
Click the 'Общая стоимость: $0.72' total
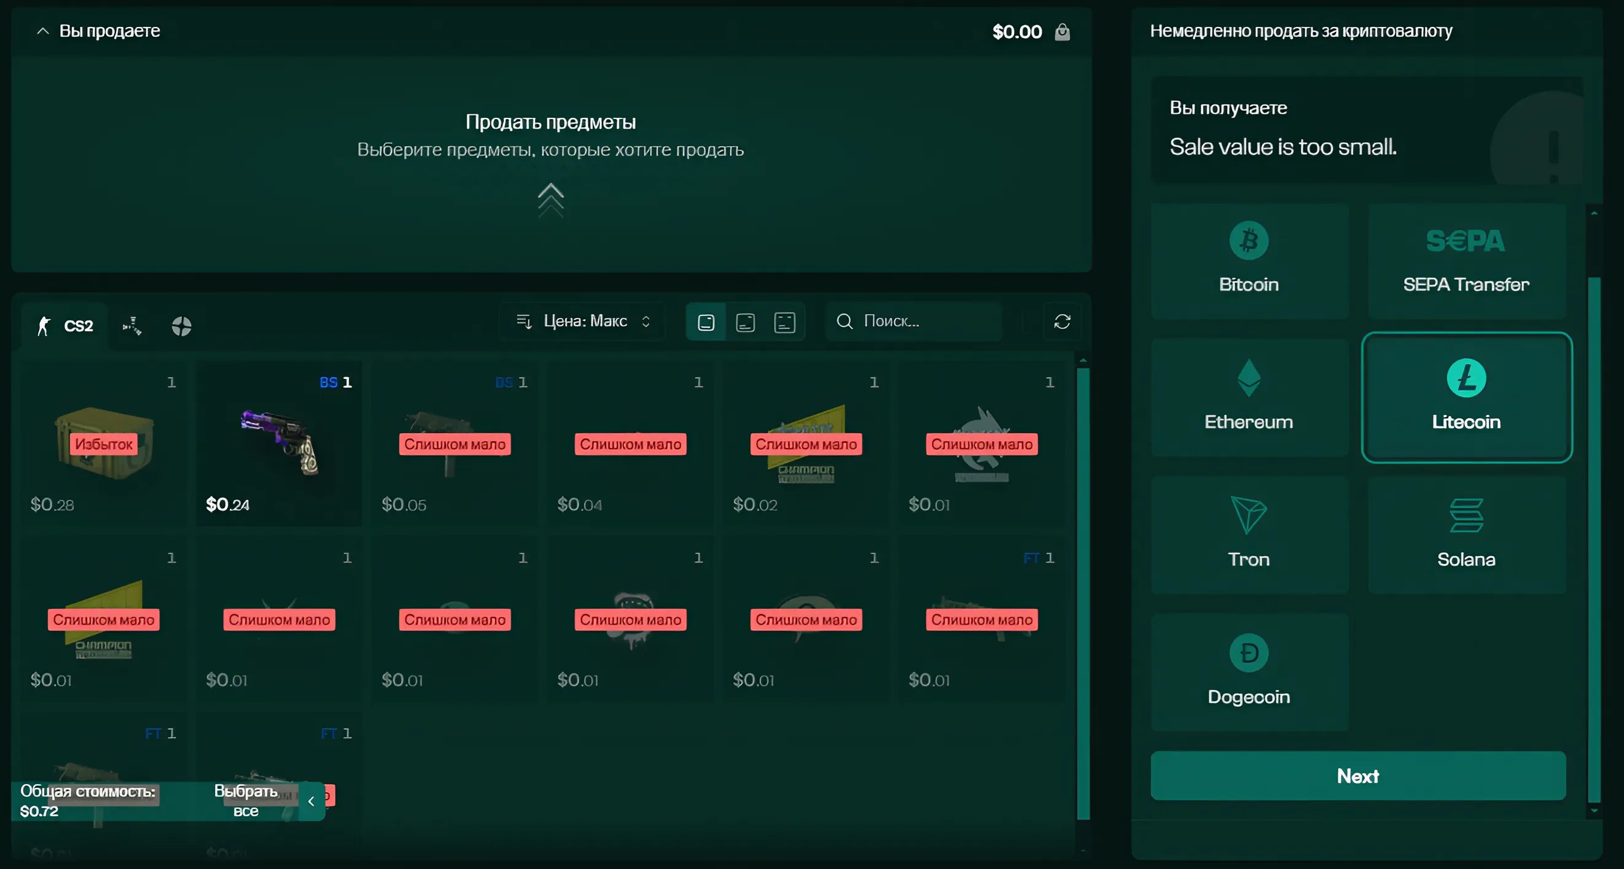pyautogui.click(x=88, y=800)
